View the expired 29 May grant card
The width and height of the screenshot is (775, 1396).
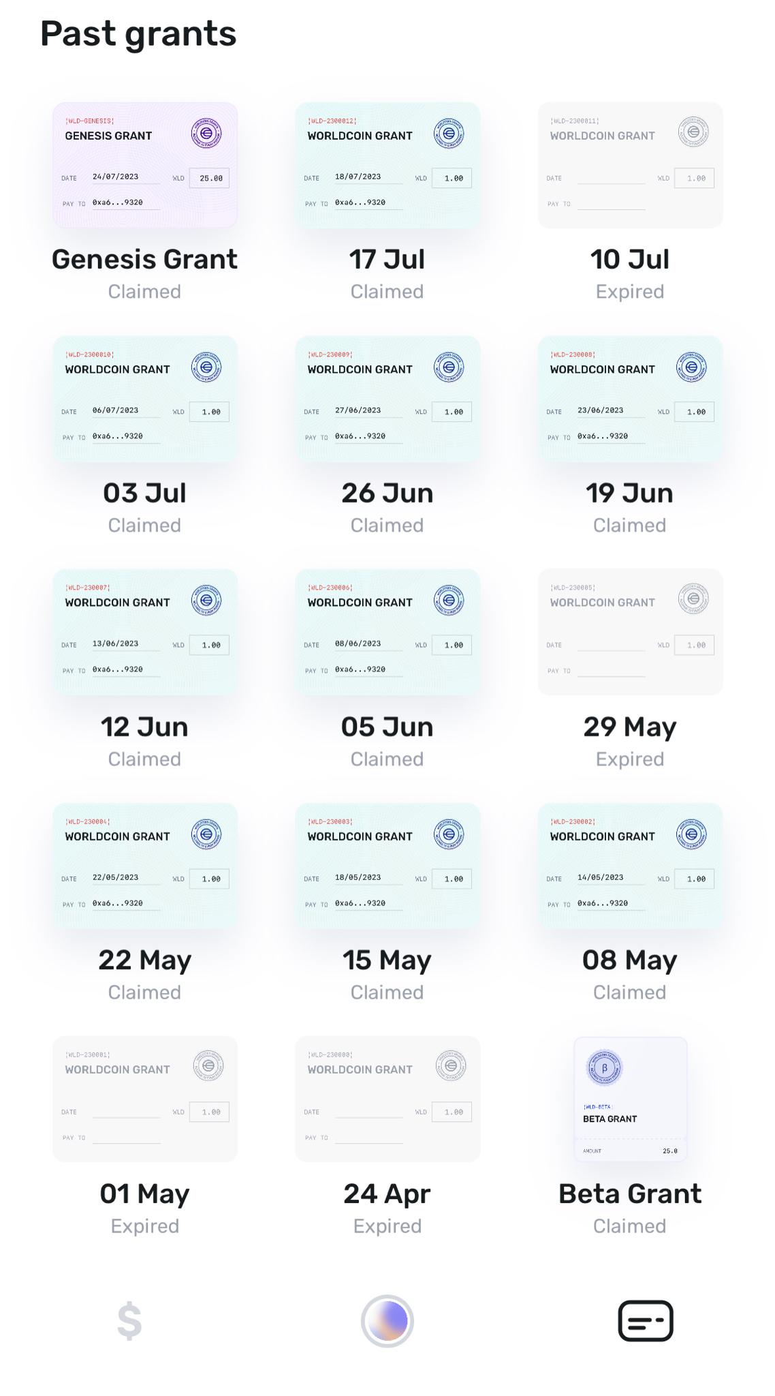(630, 632)
